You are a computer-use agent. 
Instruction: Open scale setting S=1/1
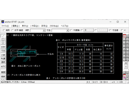pyautogui.click(x=95, y=82)
